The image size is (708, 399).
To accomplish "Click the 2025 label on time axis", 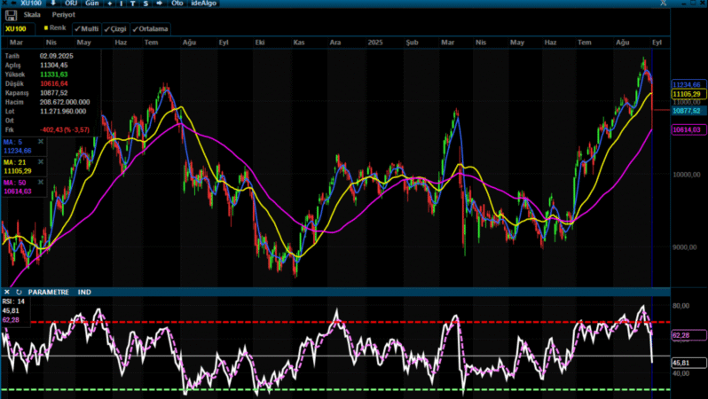I will click(x=374, y=43).
